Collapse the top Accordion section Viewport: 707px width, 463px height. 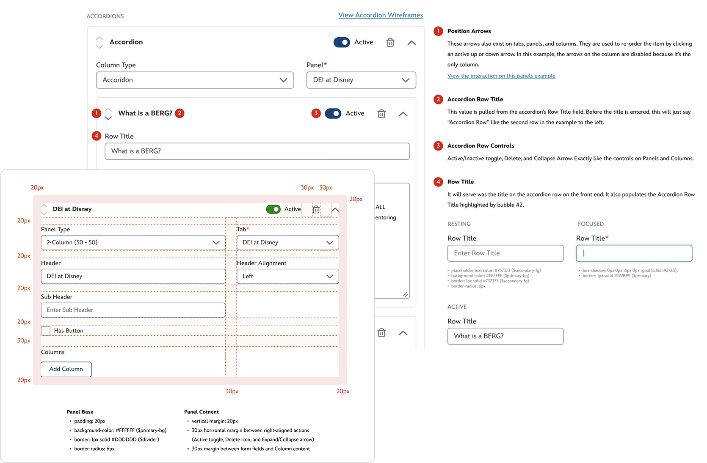[x=411, y=43]
